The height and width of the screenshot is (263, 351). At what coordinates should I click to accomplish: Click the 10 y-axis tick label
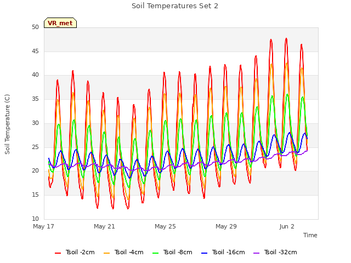click(x=35, y=219)
